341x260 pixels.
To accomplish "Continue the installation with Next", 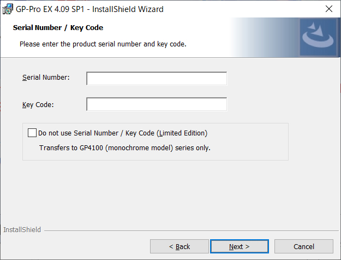I will click(239, 246).
